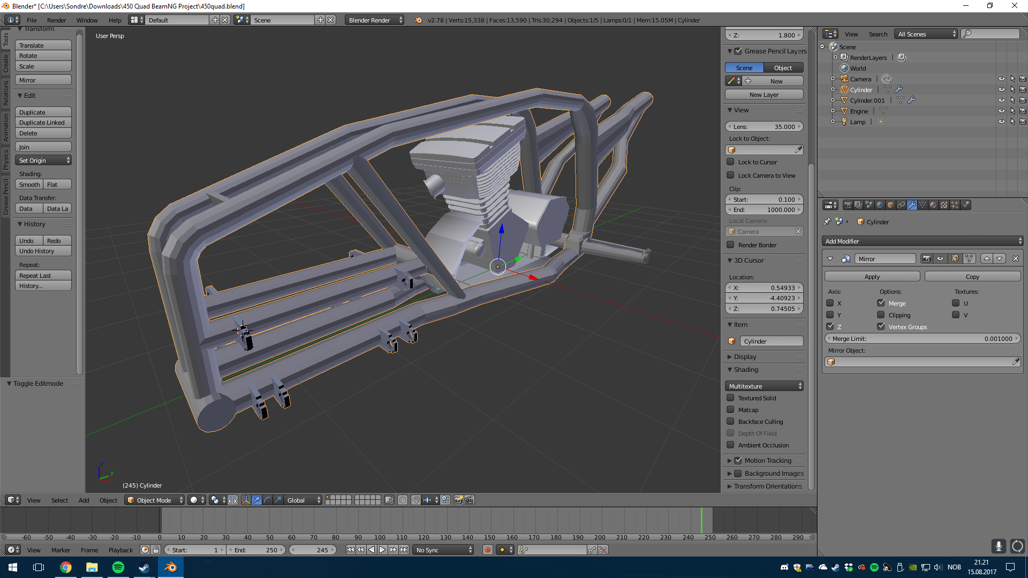Open the Render menu

click(56, 20)
